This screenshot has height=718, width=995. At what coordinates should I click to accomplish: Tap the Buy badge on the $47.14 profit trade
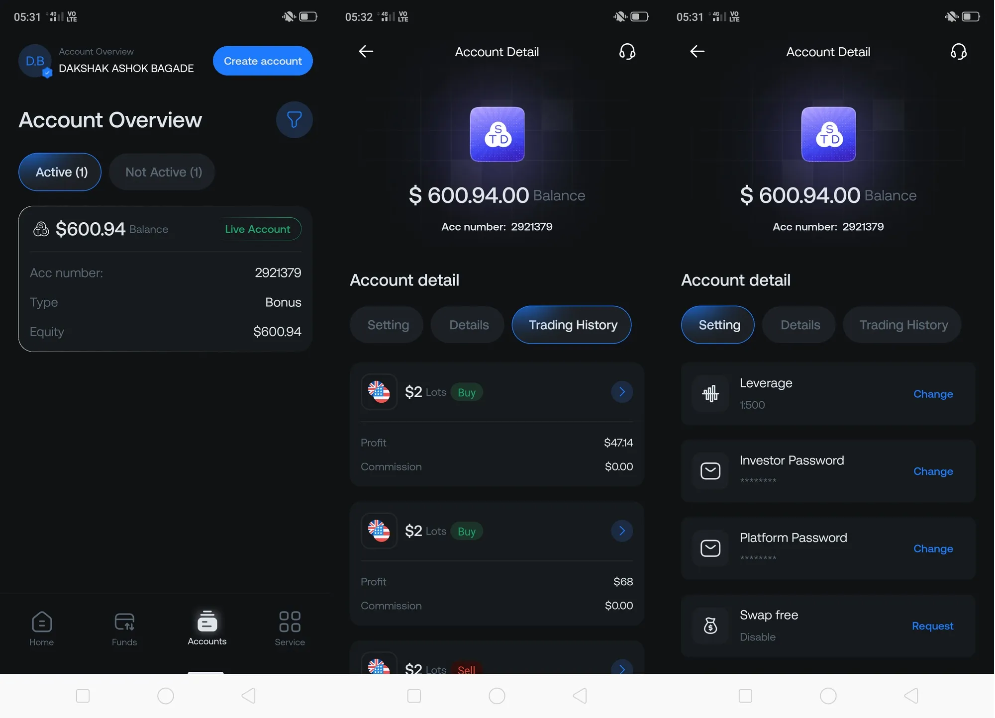tap(467, 392)
